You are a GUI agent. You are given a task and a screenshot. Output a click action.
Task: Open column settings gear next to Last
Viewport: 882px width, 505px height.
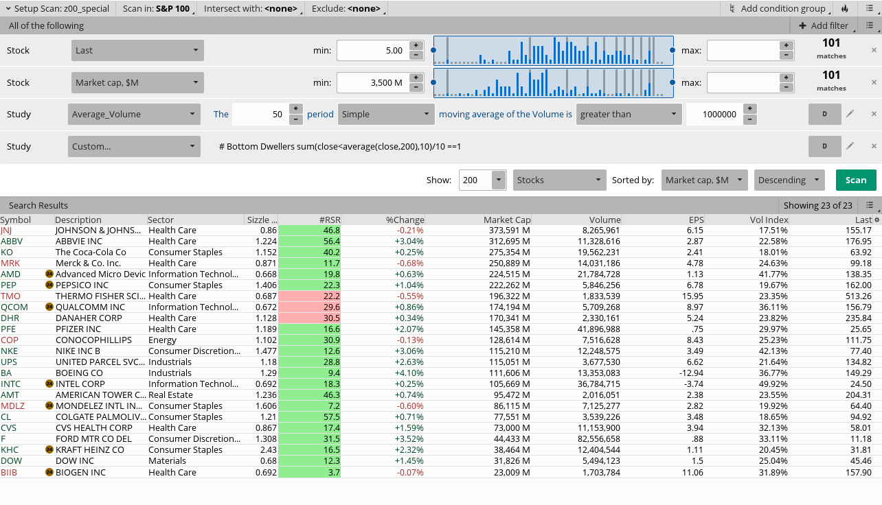click(x=877, y=220)
